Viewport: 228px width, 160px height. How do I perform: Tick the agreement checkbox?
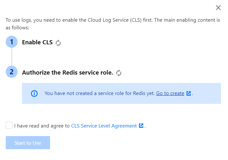click(9, 125)
